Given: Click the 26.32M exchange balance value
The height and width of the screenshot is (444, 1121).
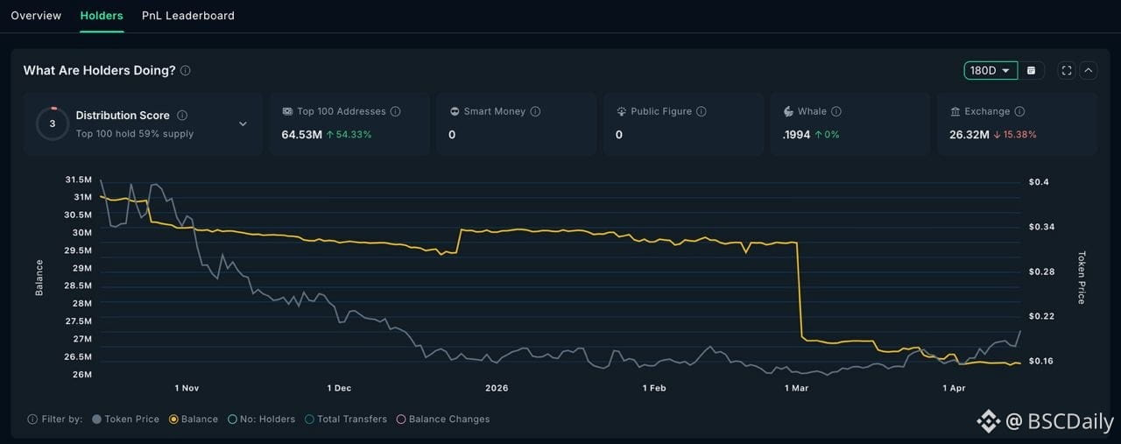Looking at the screenshot, I should point(969,135).
